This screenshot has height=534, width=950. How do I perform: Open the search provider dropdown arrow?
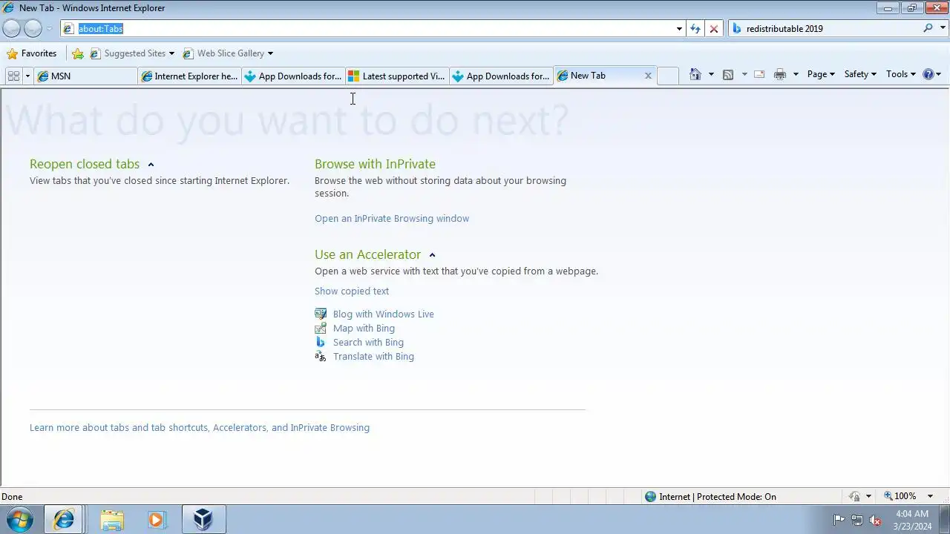[943, 28]
